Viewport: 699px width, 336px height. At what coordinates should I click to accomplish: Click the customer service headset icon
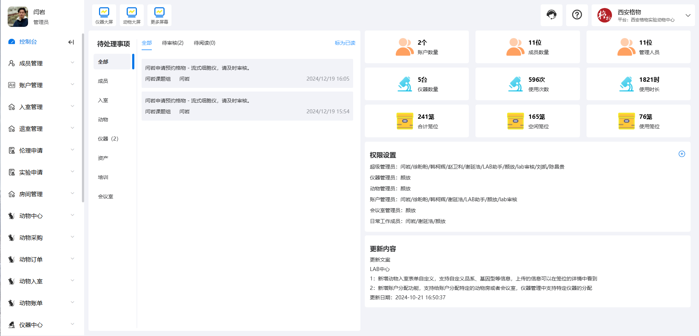pos(552,15)
